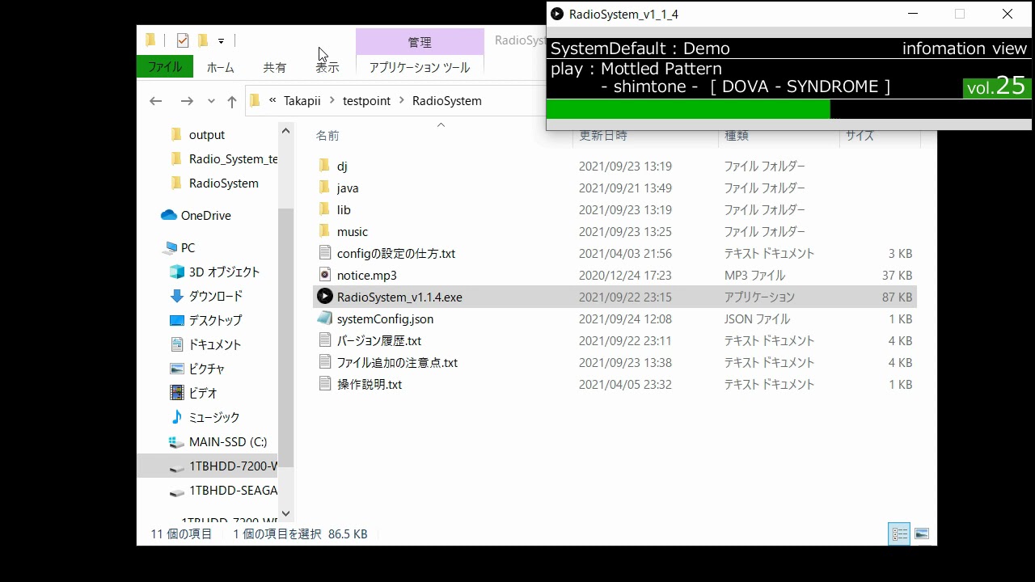Select the output folder in sidebar

(x=207, y=135)
